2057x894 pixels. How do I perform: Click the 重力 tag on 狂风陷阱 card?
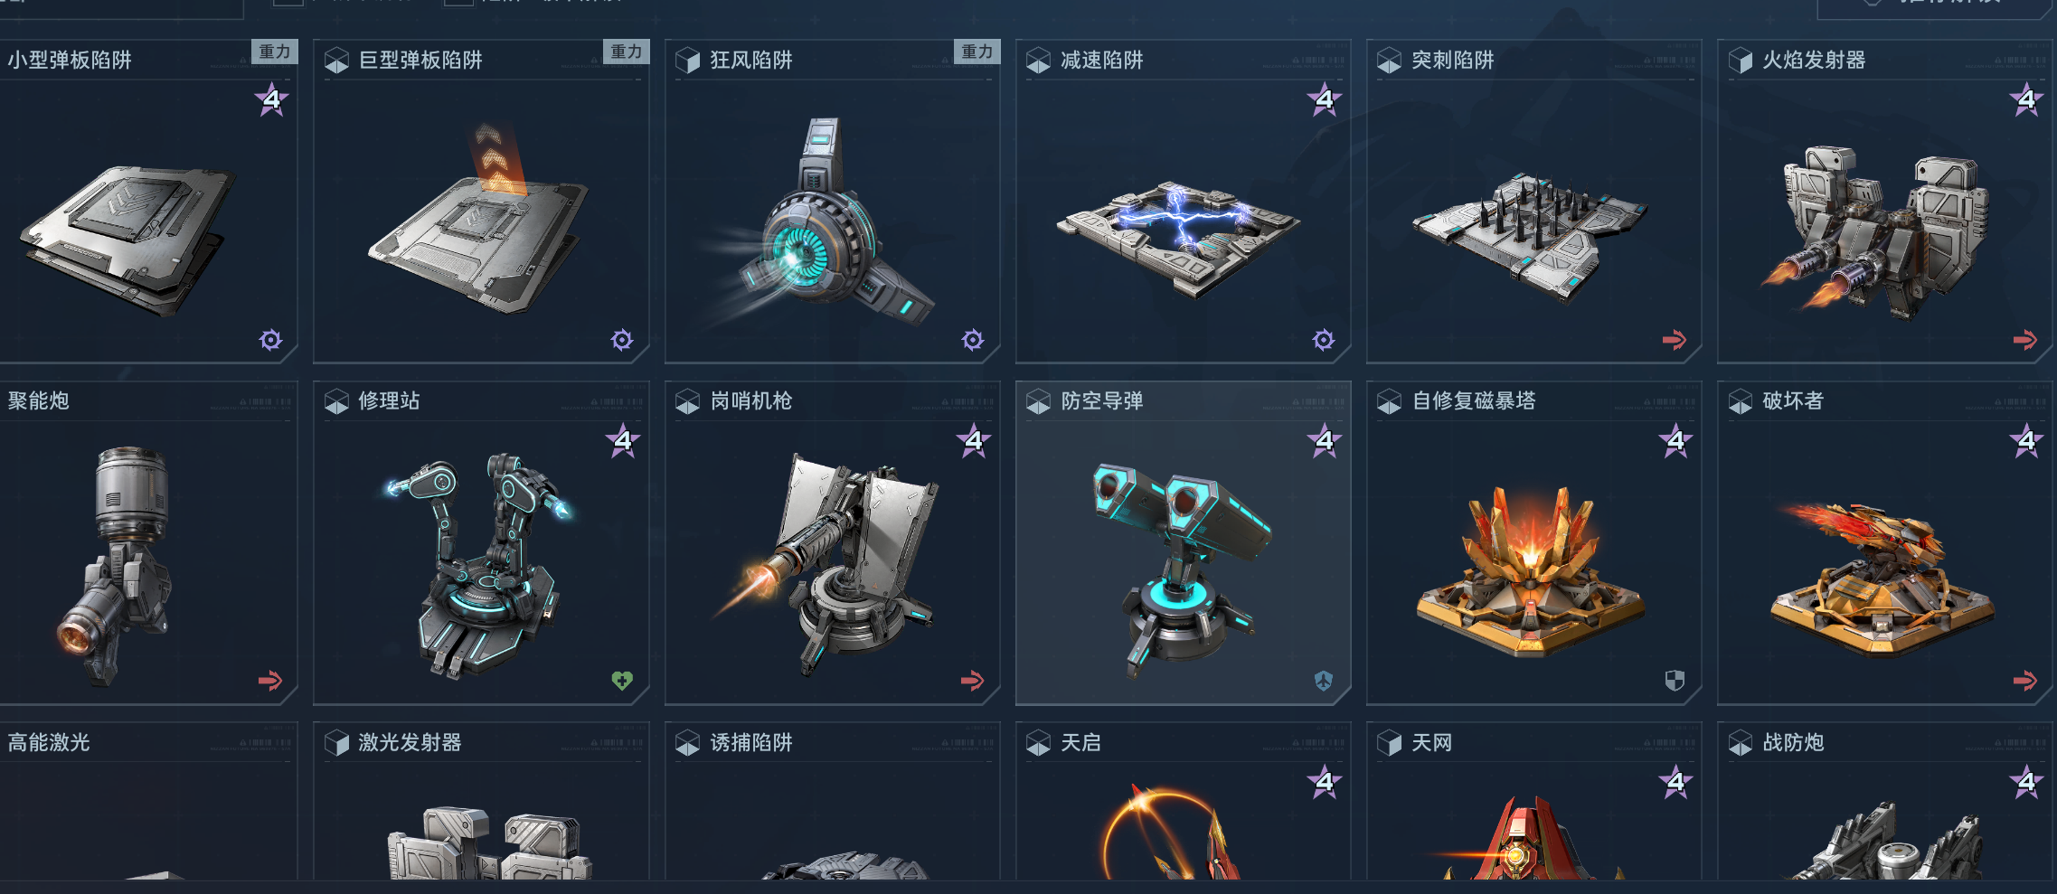tap(977, 52)
